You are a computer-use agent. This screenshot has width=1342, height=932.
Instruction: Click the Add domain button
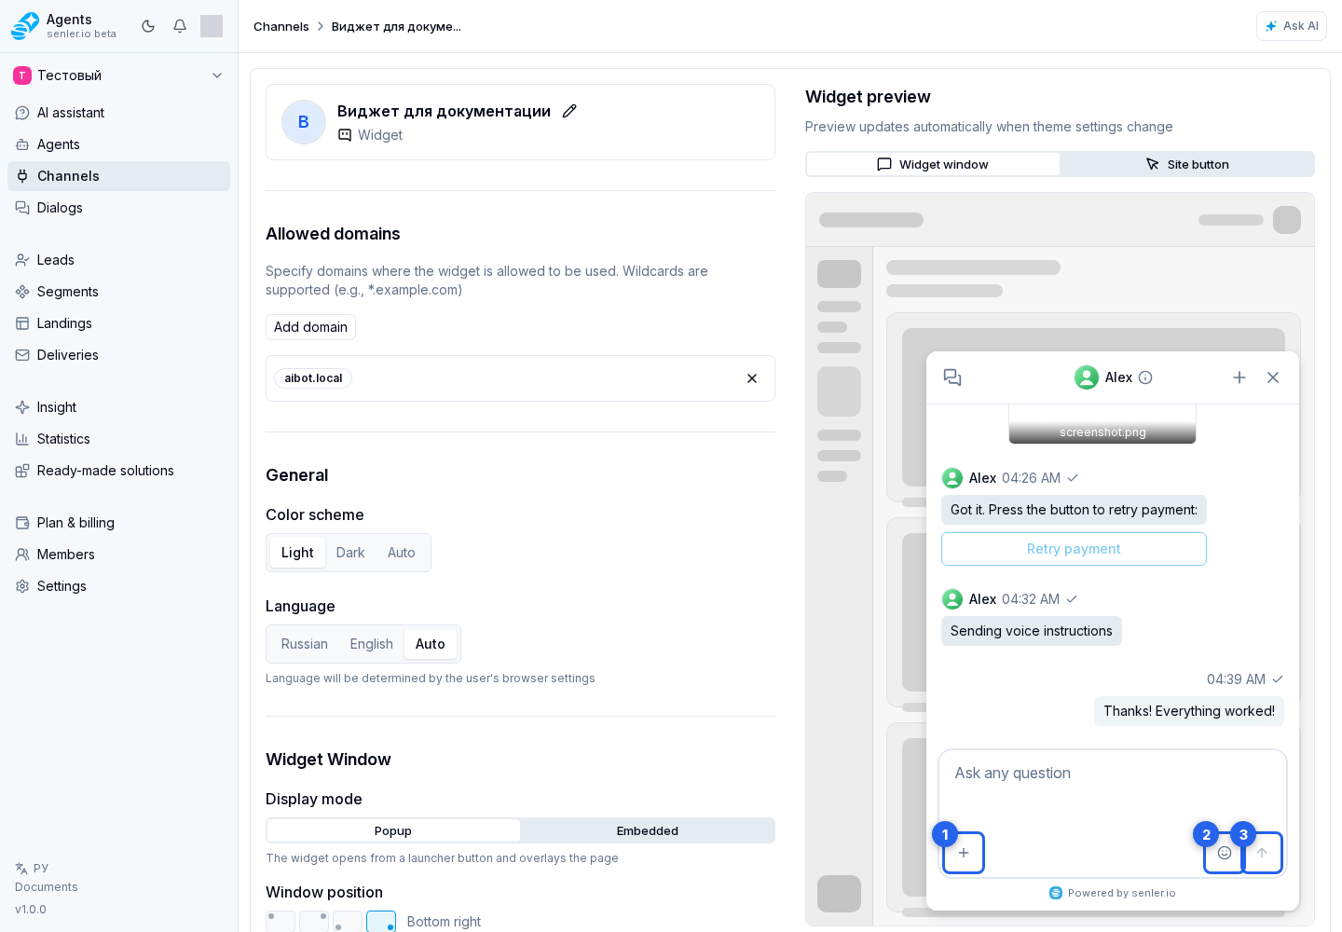click(x=310, y=327)
